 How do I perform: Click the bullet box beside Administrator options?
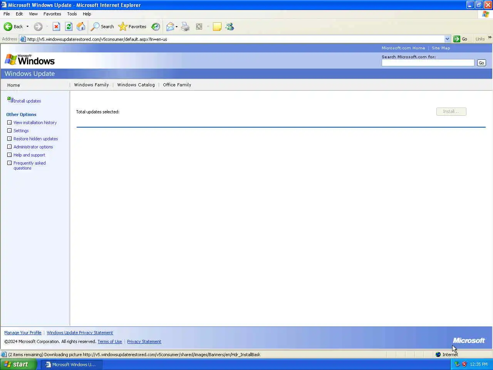point(10,147)
